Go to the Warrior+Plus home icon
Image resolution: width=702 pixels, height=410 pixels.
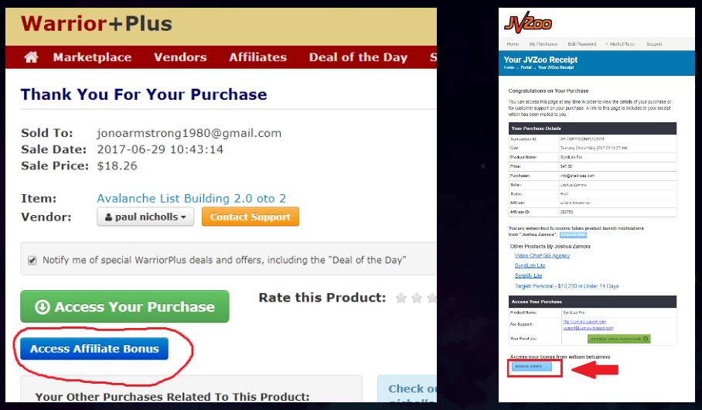(31, 57)
